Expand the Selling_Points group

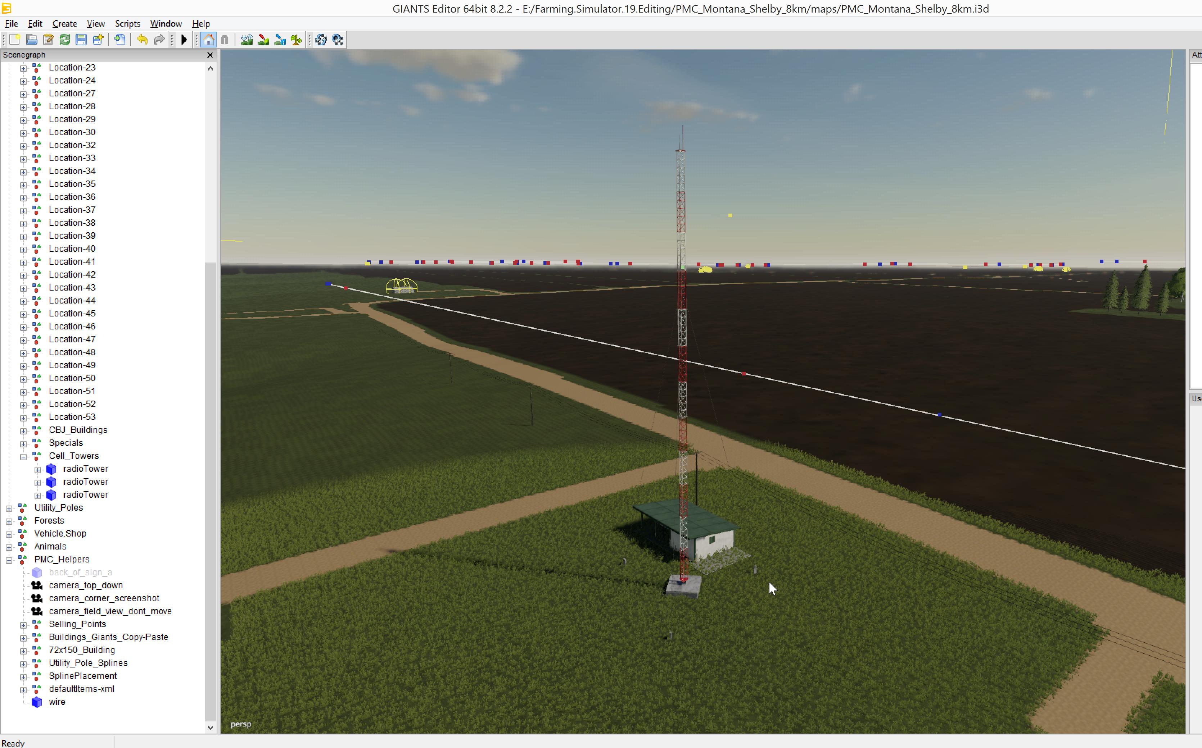[23, 625]
